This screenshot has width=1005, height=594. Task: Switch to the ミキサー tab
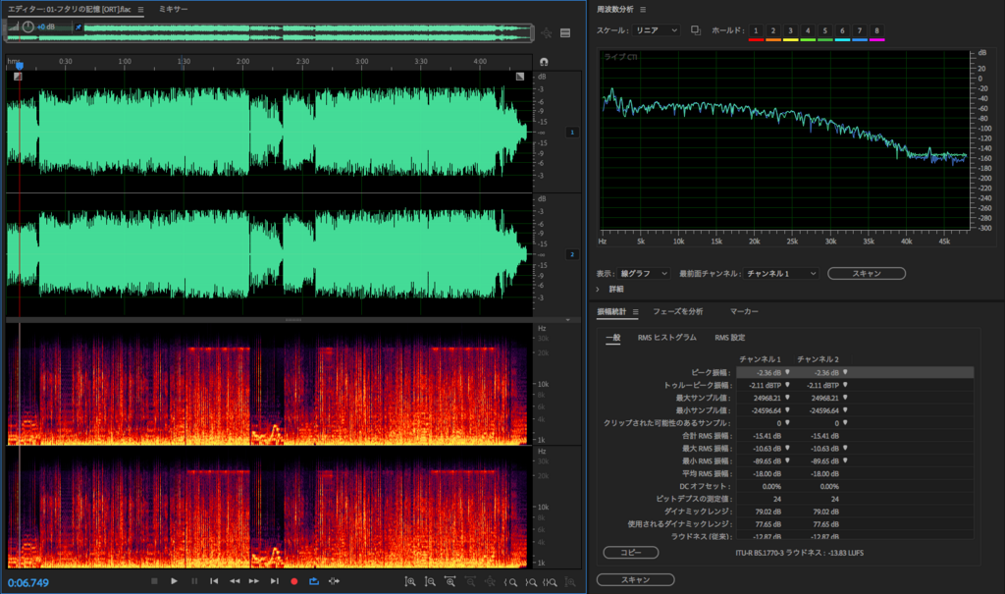coord(173,9)
